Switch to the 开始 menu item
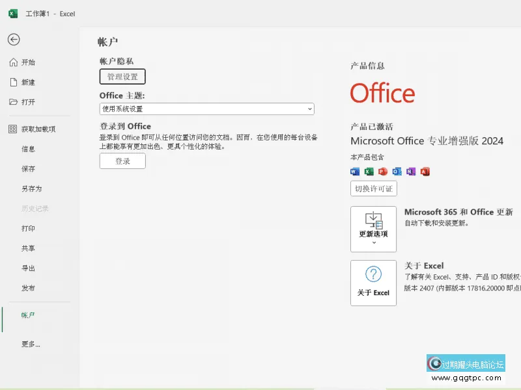Image resolution: width=521 pixels, height=390 pixels. [x=29, y=62]
